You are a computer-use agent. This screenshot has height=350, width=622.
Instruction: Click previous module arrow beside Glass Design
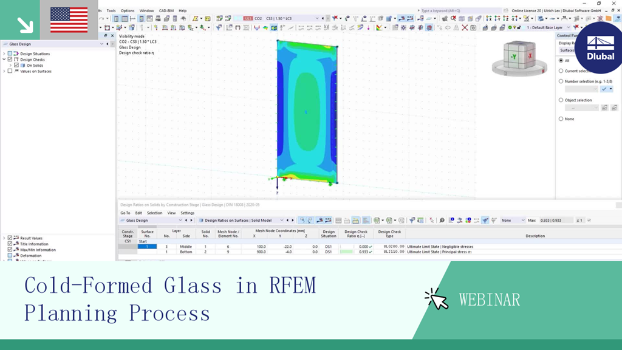pyautogui.click(x=186, y=220)
